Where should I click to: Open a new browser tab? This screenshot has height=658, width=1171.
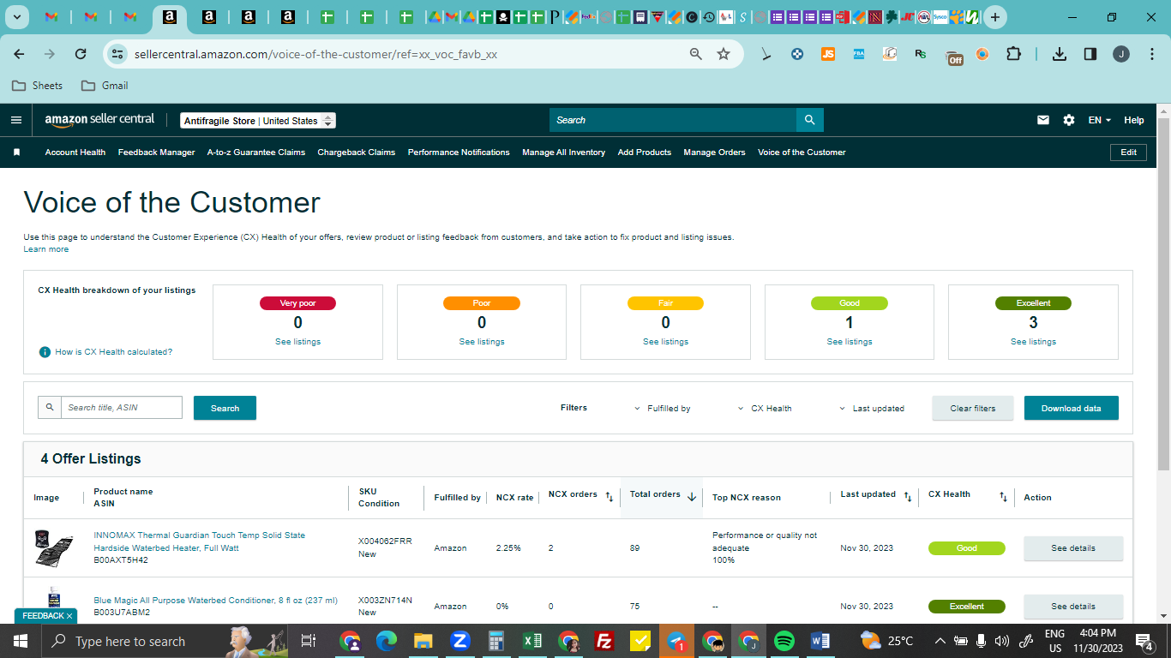click(994, 17)
